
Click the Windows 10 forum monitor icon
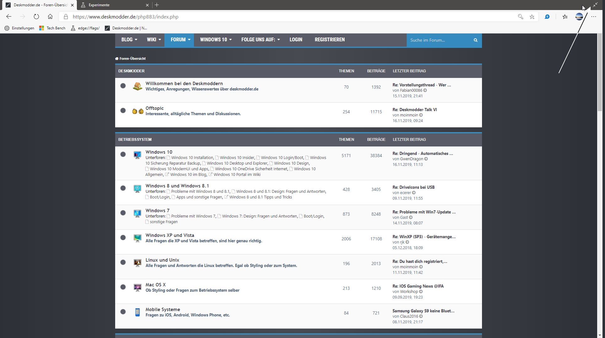pos(137,155)
